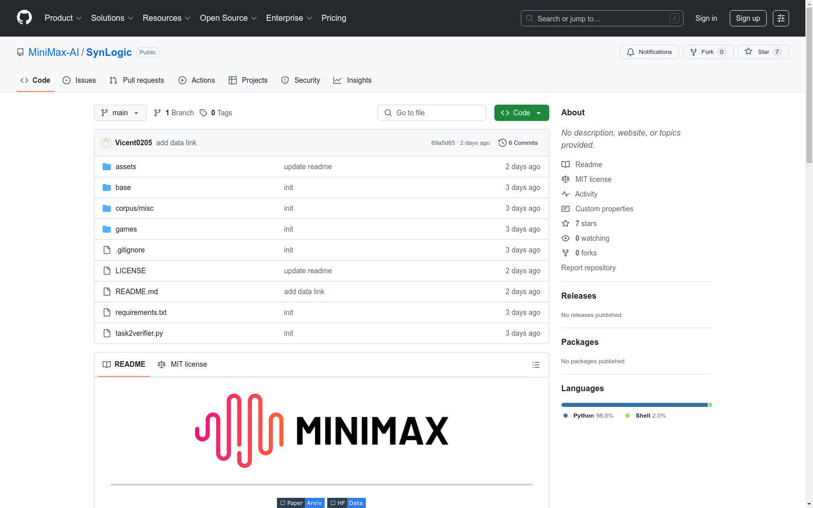Click the base folder icon

tap(107, 187)
